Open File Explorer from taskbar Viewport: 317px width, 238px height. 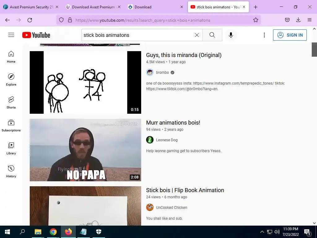pyautogui.click(x=38, y=232)
